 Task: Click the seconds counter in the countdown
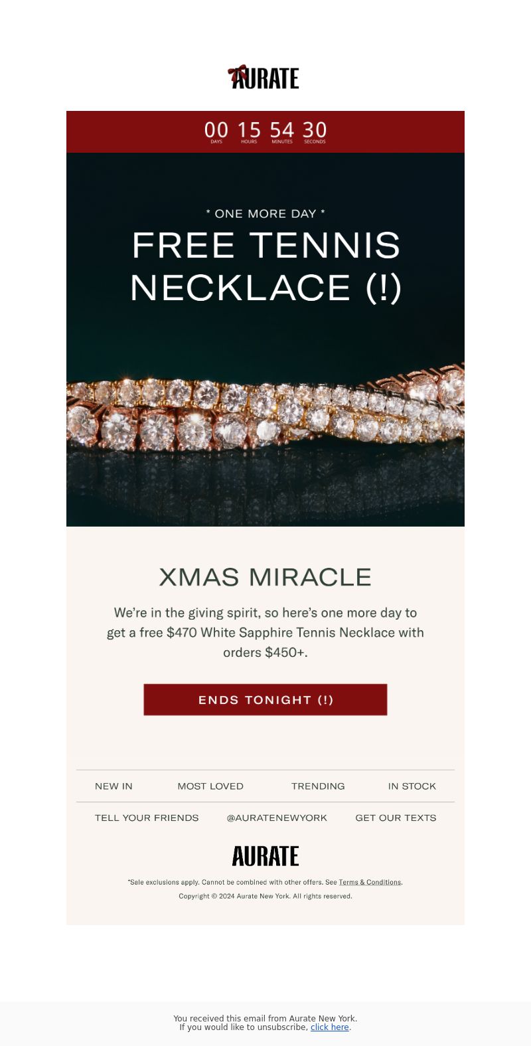[315, 131]
